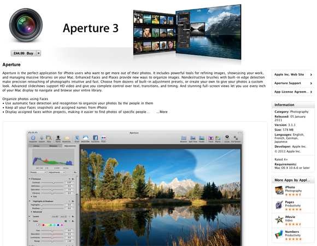The image size is (317, 246).
Task: Enable the Levels adjustment checkbox
Action: point(32,216)
